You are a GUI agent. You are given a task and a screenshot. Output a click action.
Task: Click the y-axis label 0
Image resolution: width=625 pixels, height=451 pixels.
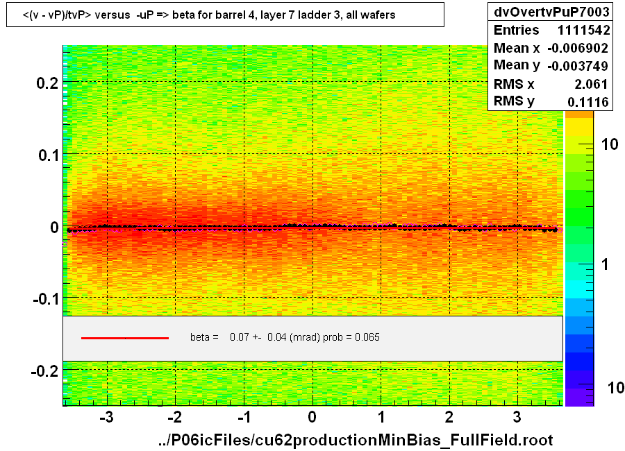click(x=53, y=228)
